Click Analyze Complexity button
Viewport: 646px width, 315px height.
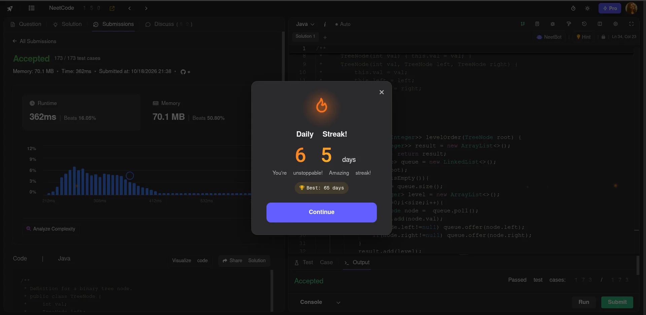pyautogui.click(x=51, y=229)
